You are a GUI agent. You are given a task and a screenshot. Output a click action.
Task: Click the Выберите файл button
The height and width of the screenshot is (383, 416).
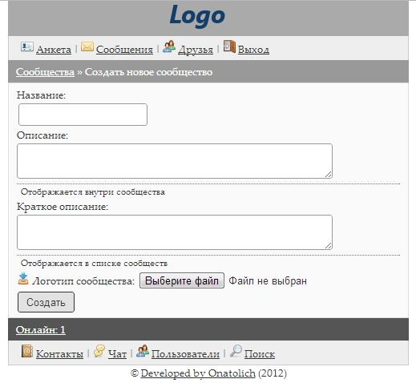[x=182, y=280]
